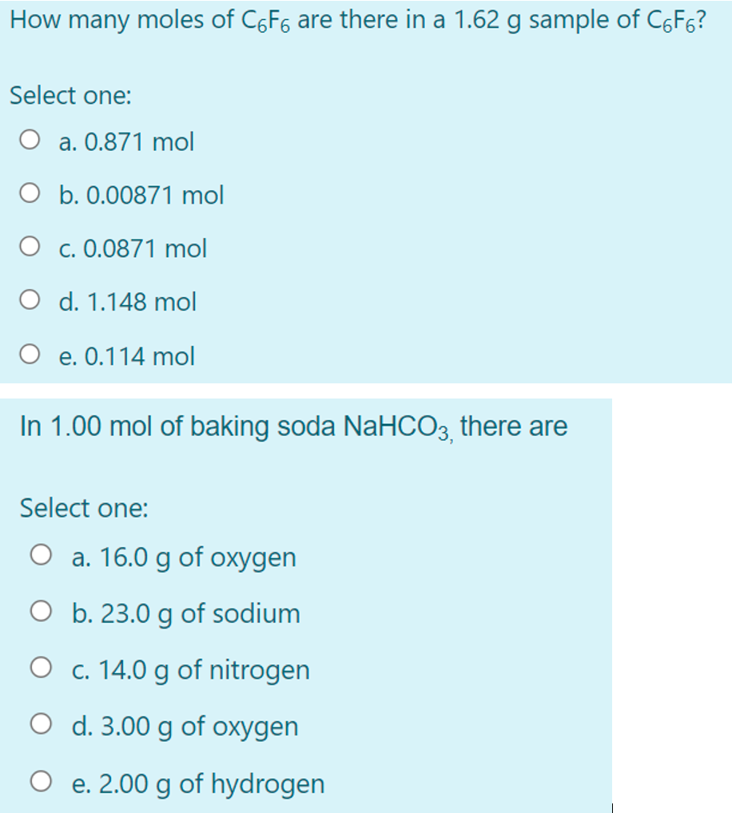Screen dimensions: 732x813
Task: Click the label text '0.00871 mol'
Action: pos(140,195)
